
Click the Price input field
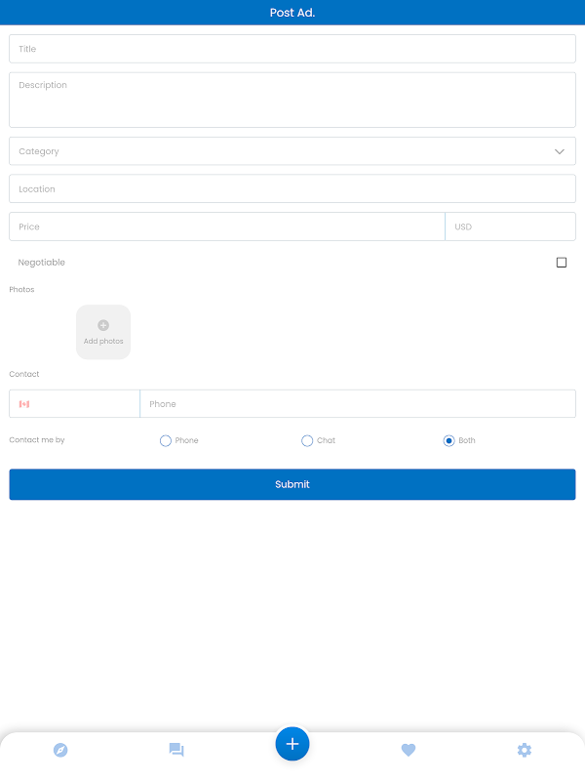coord(226,226)
